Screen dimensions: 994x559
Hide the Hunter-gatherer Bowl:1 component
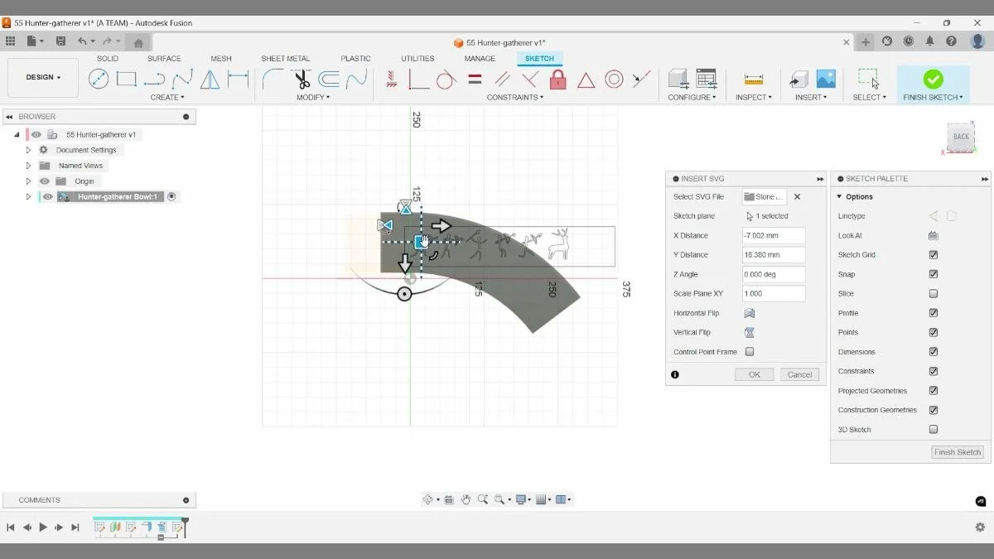[46, 196]
